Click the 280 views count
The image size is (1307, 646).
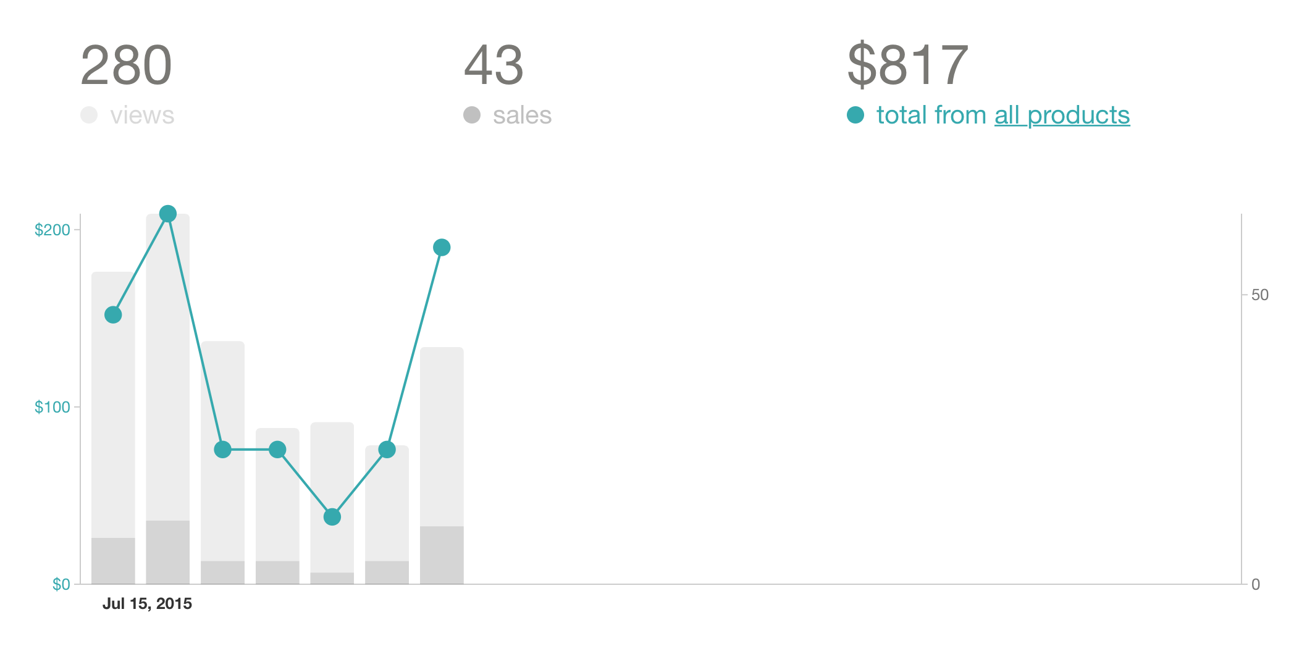click(126, 65)
